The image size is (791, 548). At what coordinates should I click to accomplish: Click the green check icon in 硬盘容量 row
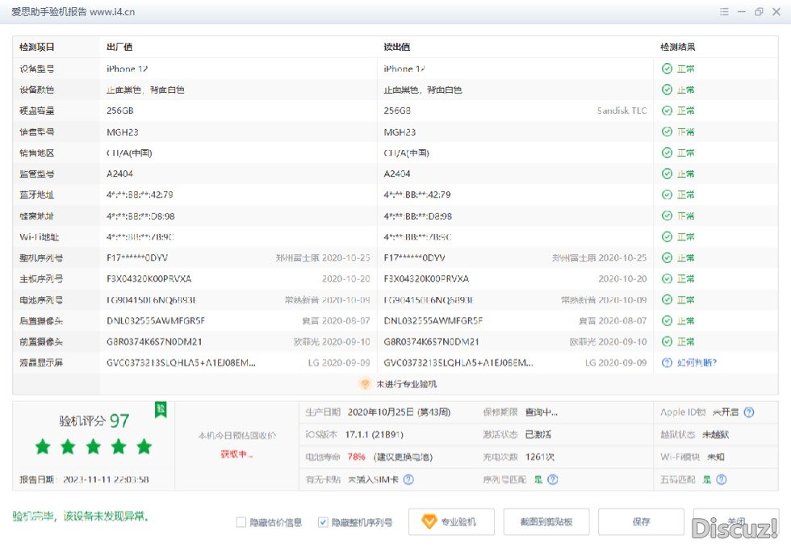pos(667,111)
